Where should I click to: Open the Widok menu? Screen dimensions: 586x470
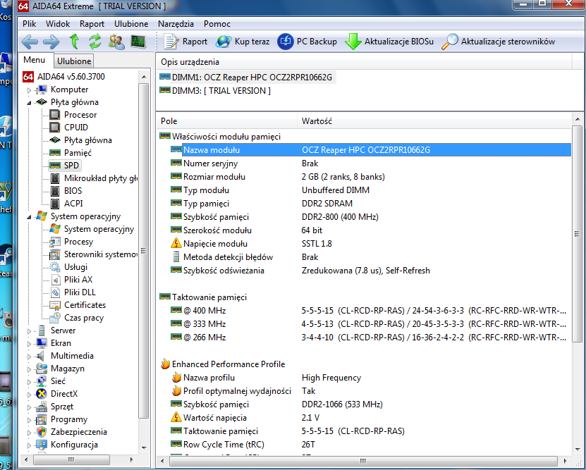[x=58, y=24]
